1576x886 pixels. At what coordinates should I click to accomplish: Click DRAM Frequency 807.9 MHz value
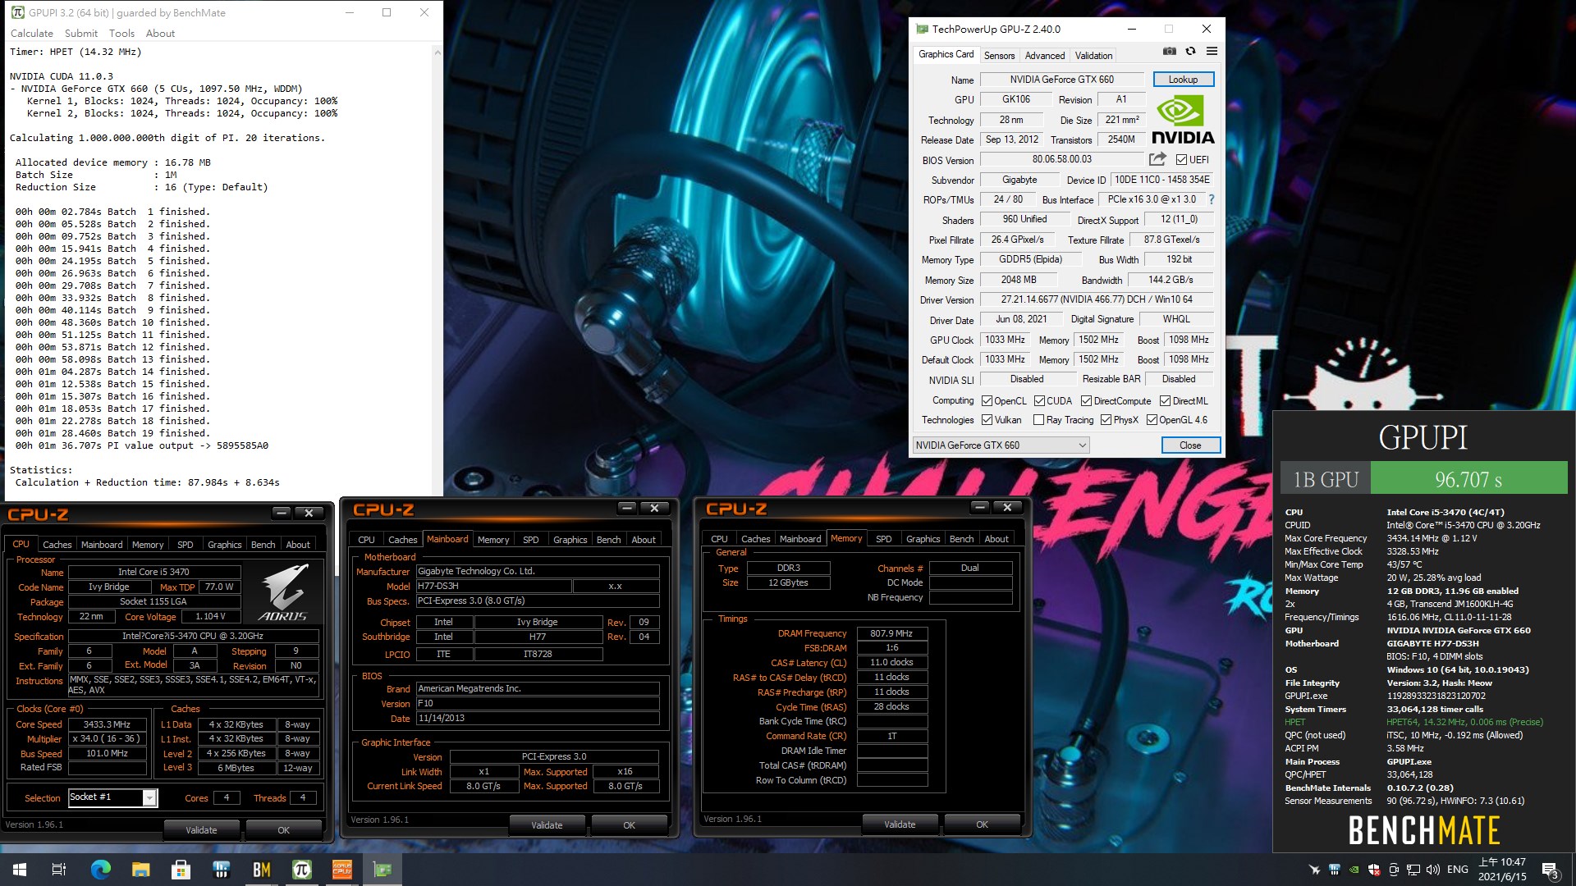(x=891, y=633)
